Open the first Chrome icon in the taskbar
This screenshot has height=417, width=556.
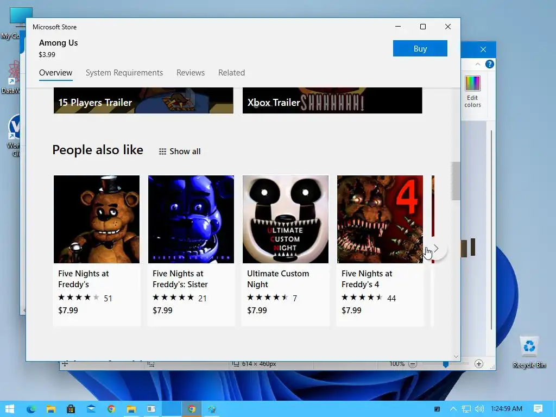(x=111, y=409)
